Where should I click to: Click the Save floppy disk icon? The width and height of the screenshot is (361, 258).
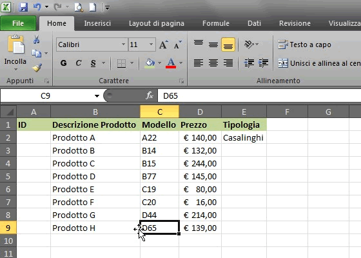tap(23, 7)
